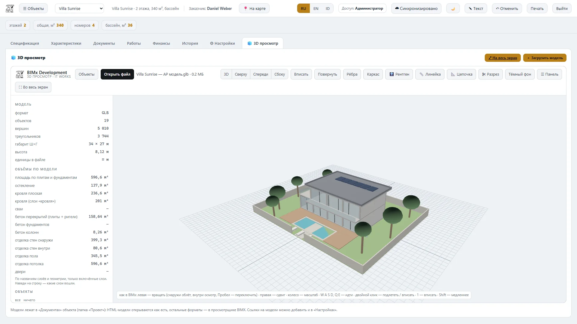The image size is (577, 324).
Task: Click the Печать button
Action: coord(537,8)
